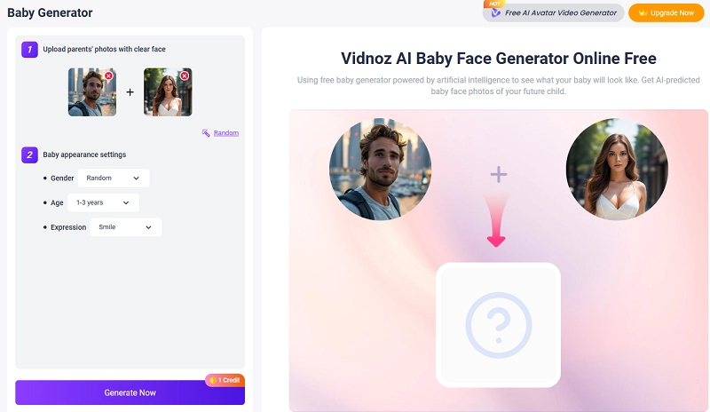This screenshot has width=710, height=412.
Task: Click the question mark baby placeholder
Action: click(x=498, y=325)
